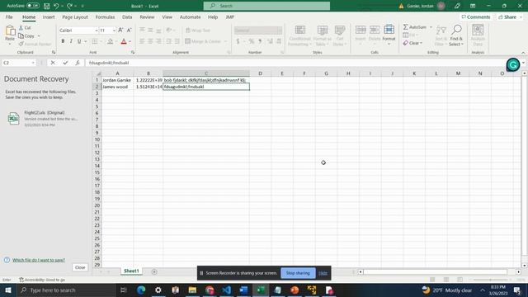Click the Wrap Text button

198,31
